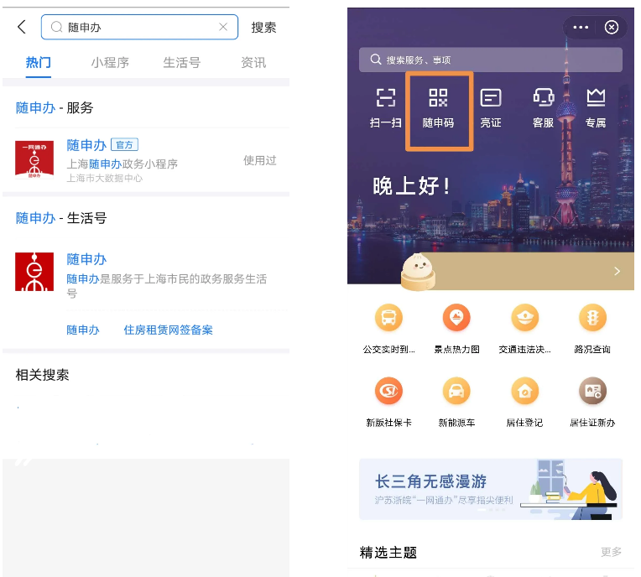Viewport: 641px width, 577px height.
Task: Open the 长三角无感漫游 banner
Action: pos(491,489)
